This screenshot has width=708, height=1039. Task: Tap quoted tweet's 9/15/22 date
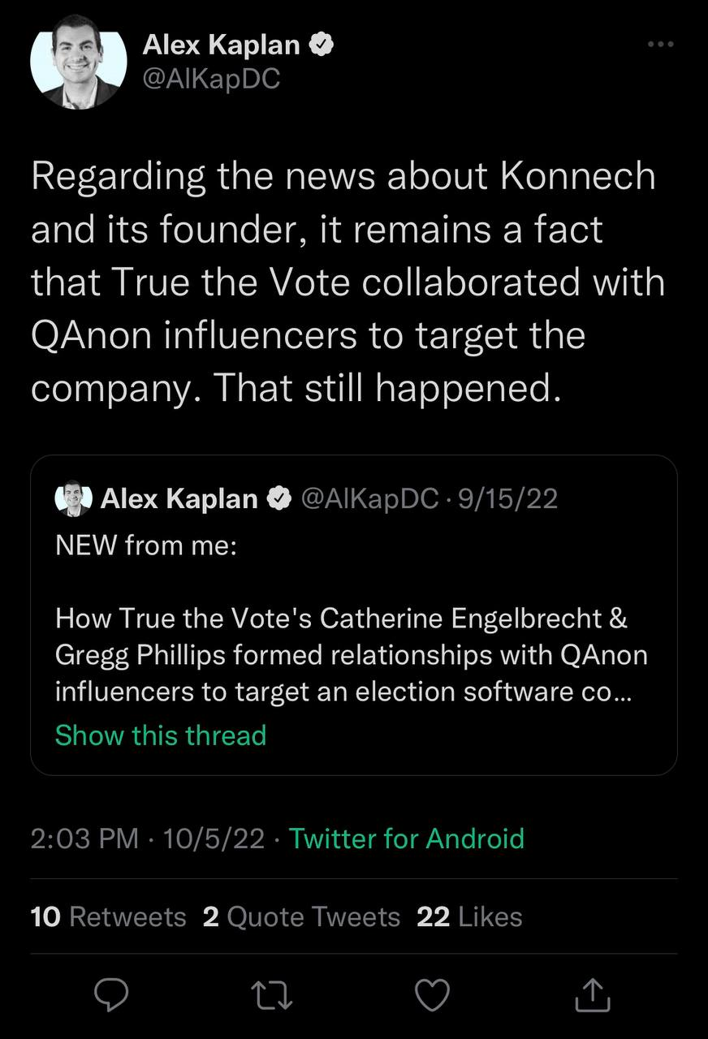508,498
